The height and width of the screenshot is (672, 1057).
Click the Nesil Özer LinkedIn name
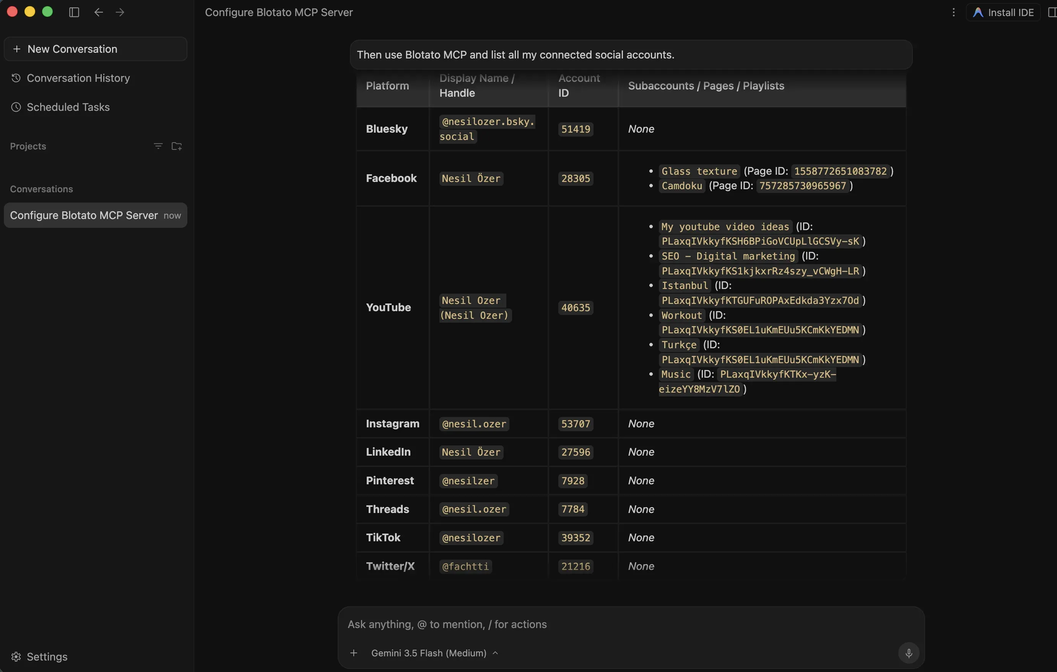pyautogui.click(x=471, y=452)
